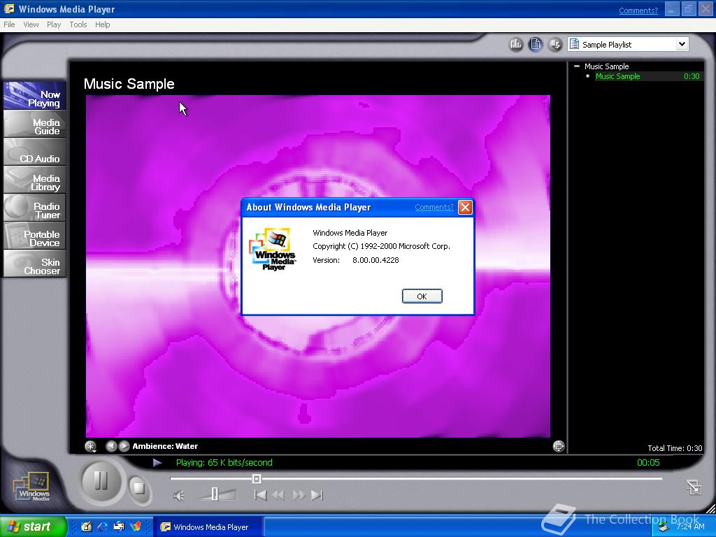Image resolution: width=716 pixels, height=537 pixels.
Task: Open the Radio Tuner tab
Action: coord(34,207)
